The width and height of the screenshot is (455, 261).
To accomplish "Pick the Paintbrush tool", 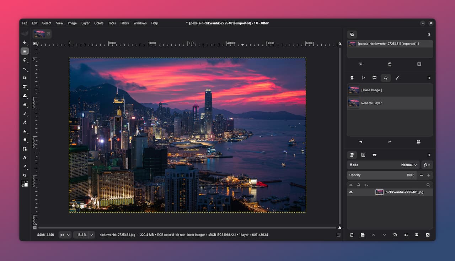I will pos(25,114).
